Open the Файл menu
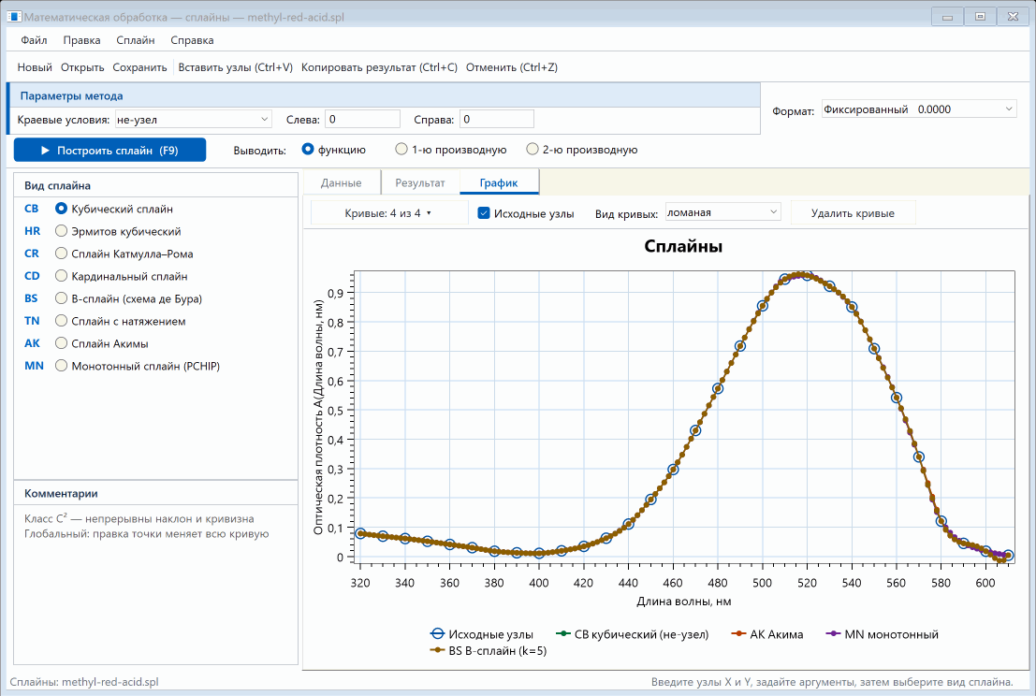 34,40
